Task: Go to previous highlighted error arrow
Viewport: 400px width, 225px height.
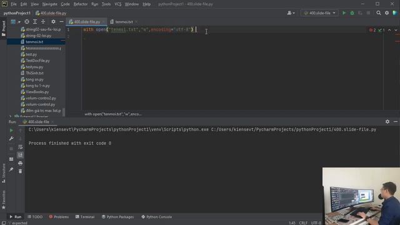Action: click(389, 30)
